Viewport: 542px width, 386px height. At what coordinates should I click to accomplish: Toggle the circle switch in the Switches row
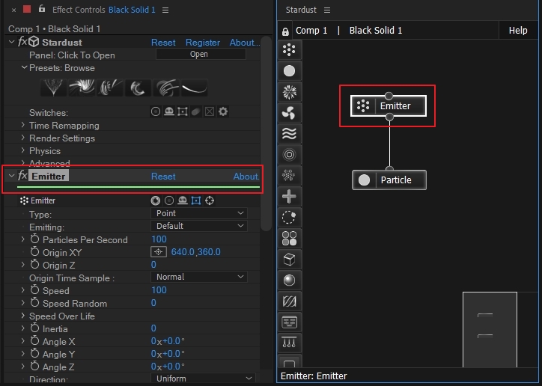click(x=156, y=112)
